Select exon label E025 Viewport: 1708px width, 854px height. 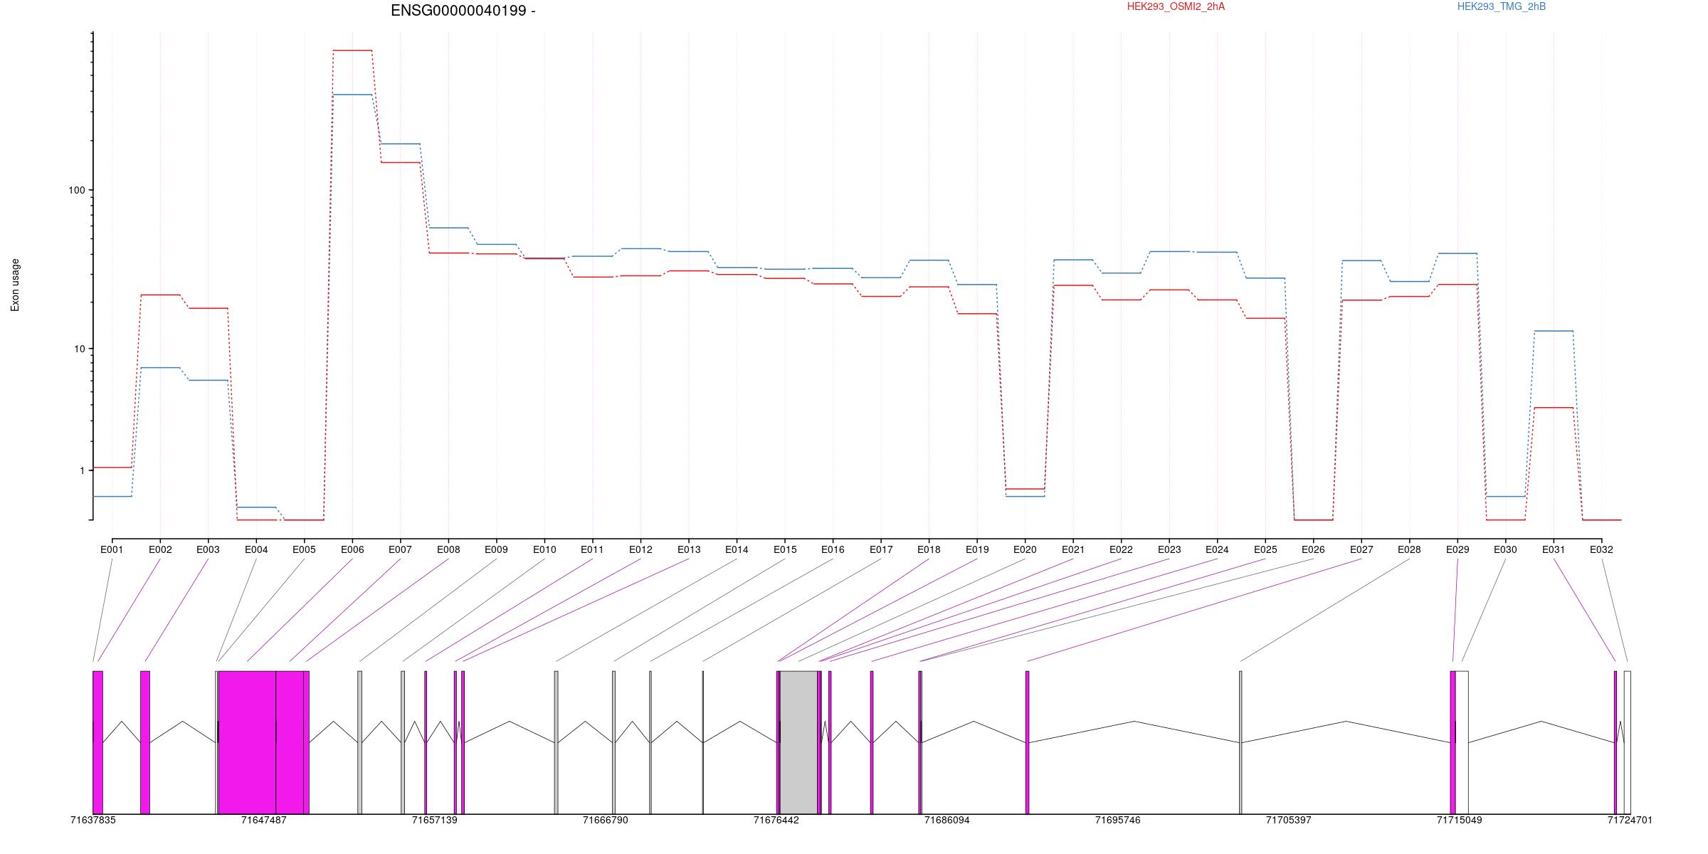coord(1265,549)
